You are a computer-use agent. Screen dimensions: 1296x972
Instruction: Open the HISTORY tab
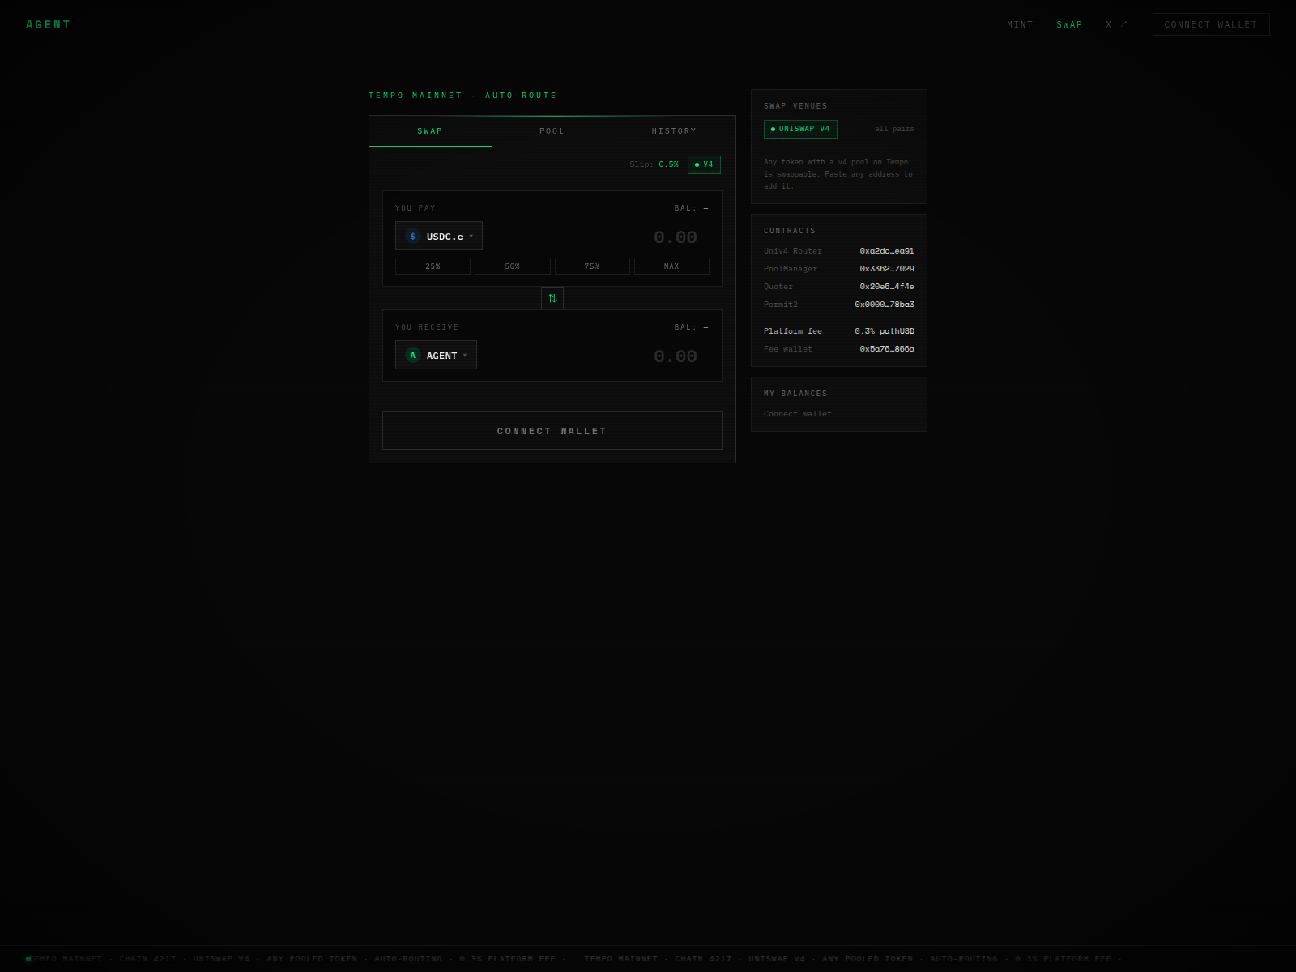(x=673, y=130)
